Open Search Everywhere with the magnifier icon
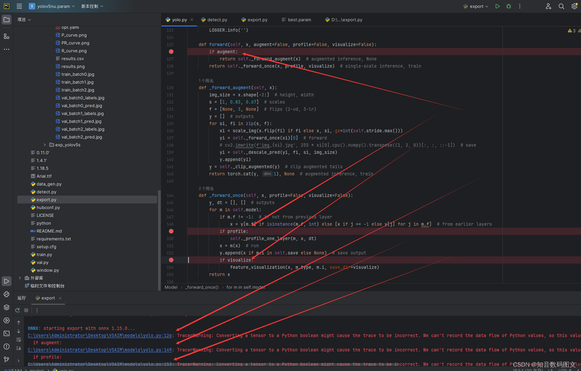581x371 pixels. click(561, 6)
